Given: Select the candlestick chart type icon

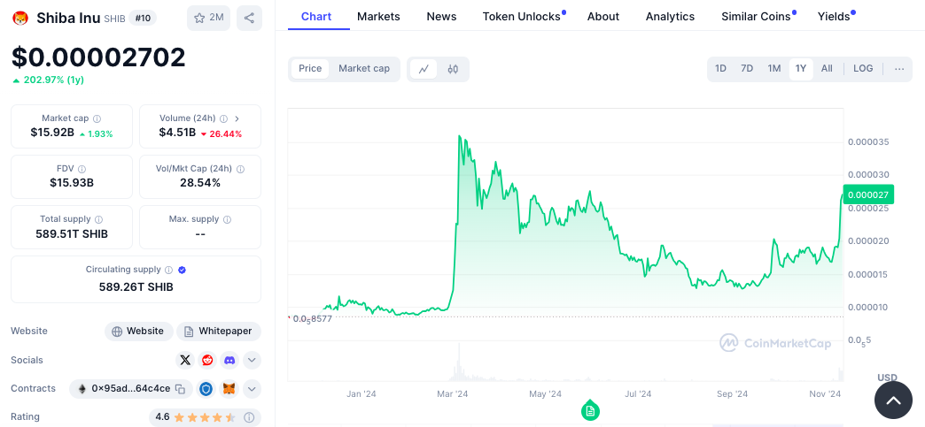Looking at the screenshot, I should point(453,69).
